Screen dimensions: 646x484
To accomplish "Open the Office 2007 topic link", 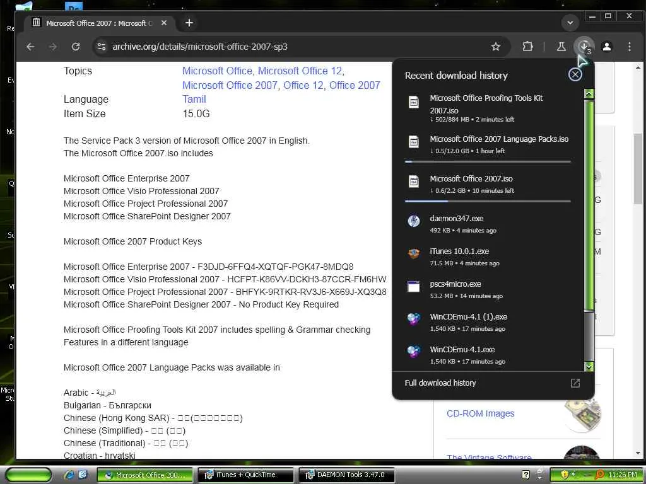I will point(355,85).
